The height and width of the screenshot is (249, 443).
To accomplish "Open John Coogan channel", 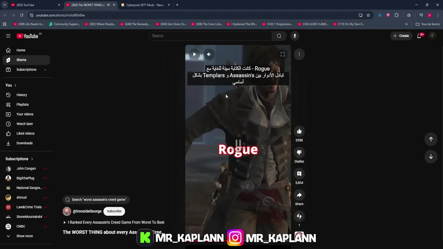I will [x=26, y=168].
